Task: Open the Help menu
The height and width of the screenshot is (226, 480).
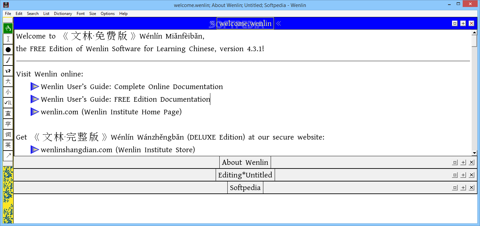Action: pos(123,14)
